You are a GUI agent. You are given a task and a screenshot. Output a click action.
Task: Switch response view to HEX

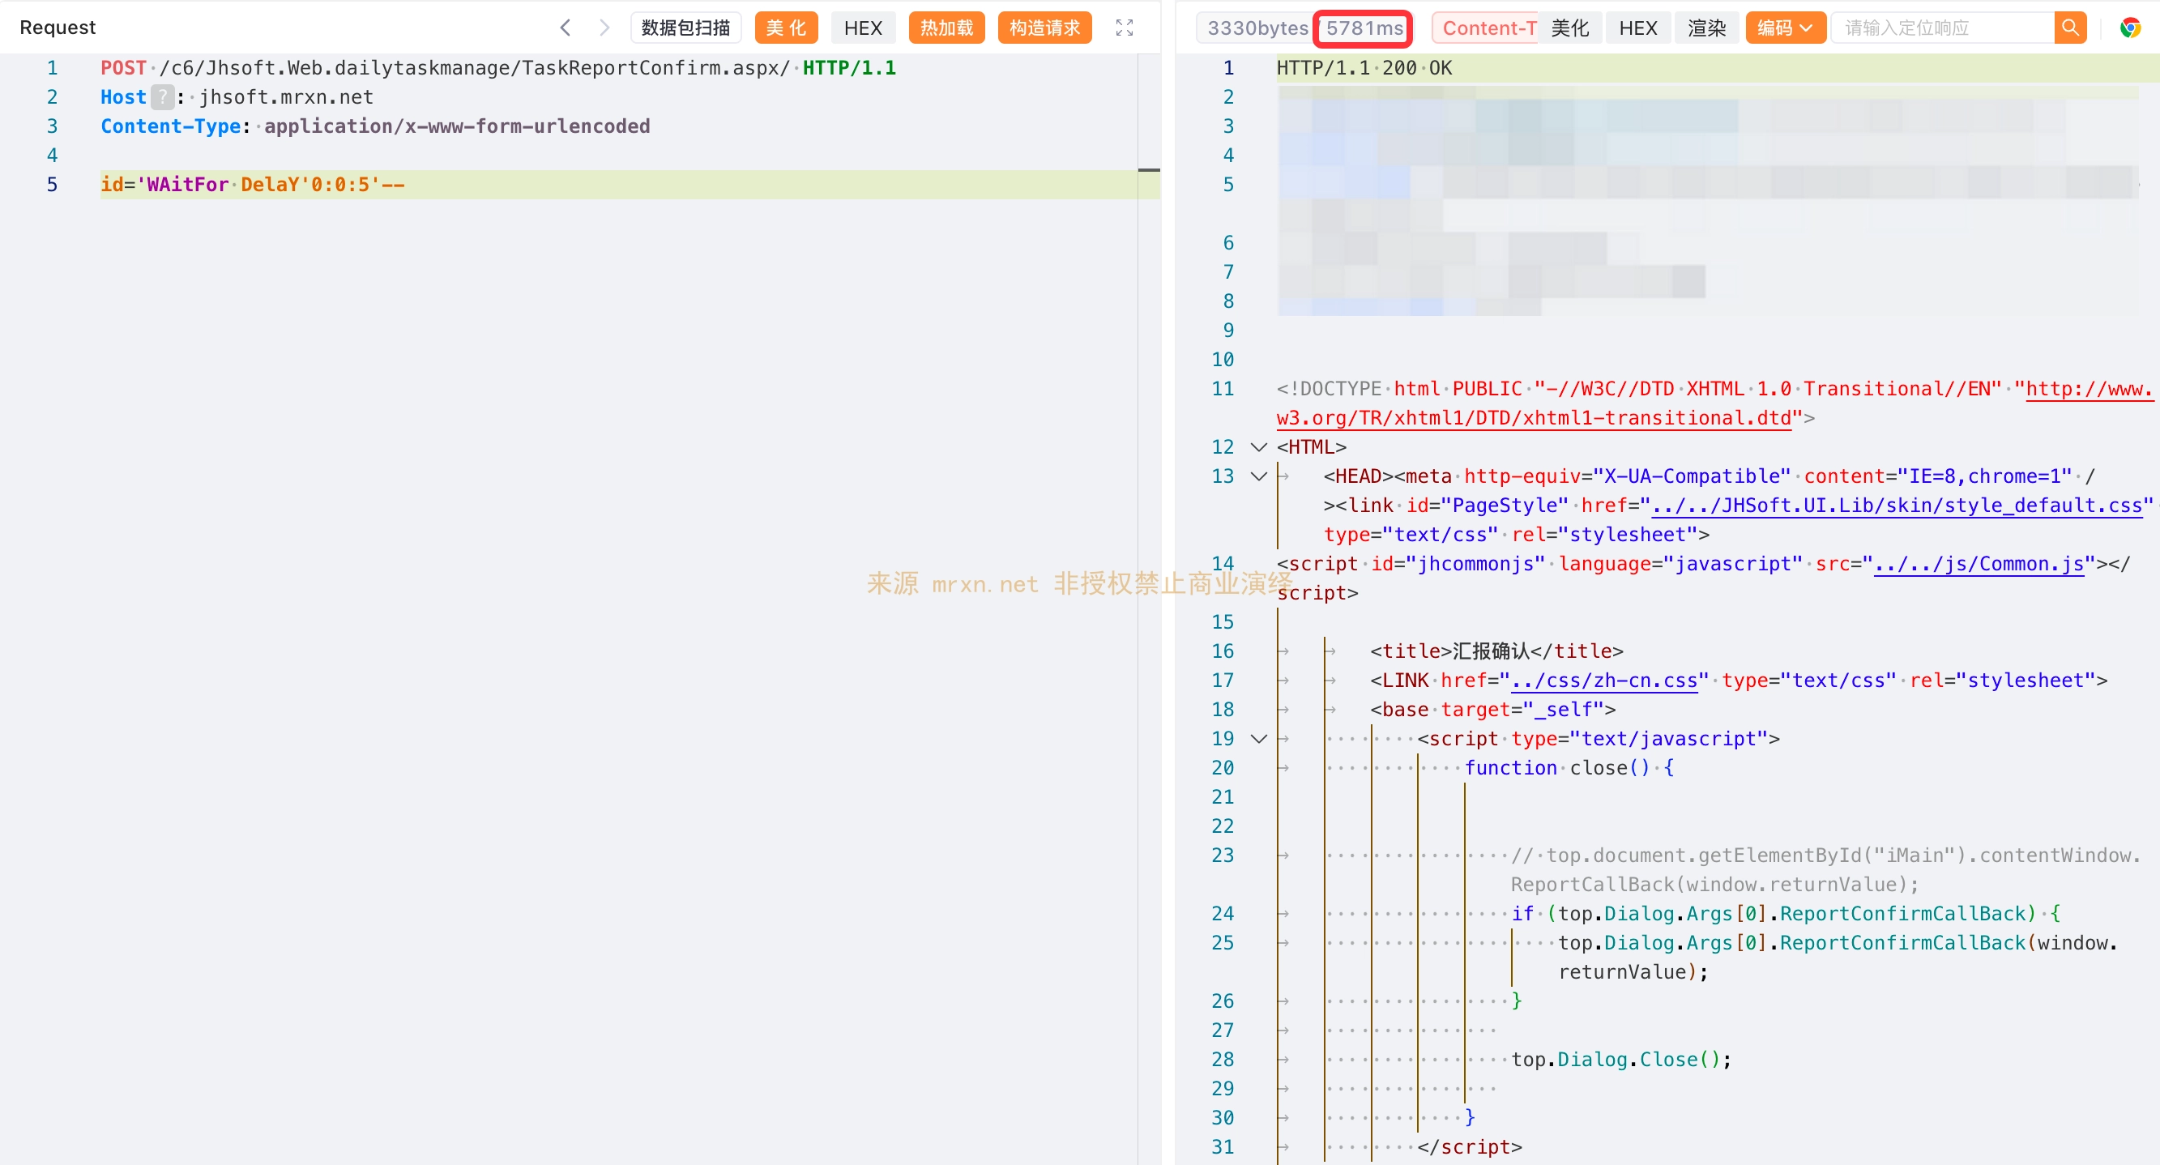click(1637, 28)
